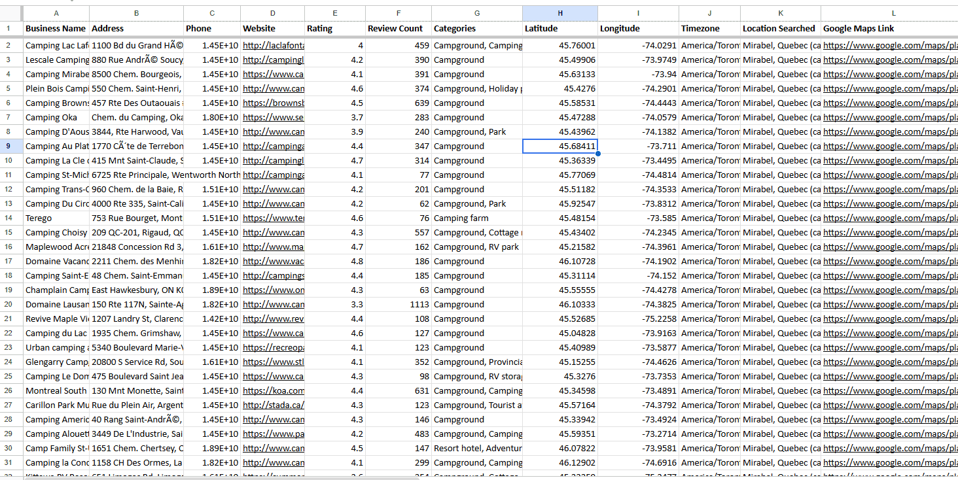Select column A header
This screenshot has height=480, width=958.
pyautogui.click(x=56, y=13)
